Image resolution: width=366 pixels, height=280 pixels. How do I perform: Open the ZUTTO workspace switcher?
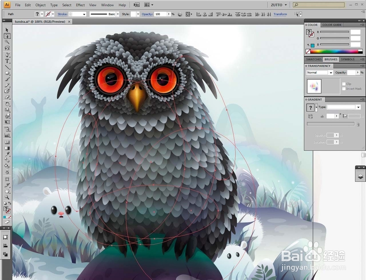pos(279,5)
